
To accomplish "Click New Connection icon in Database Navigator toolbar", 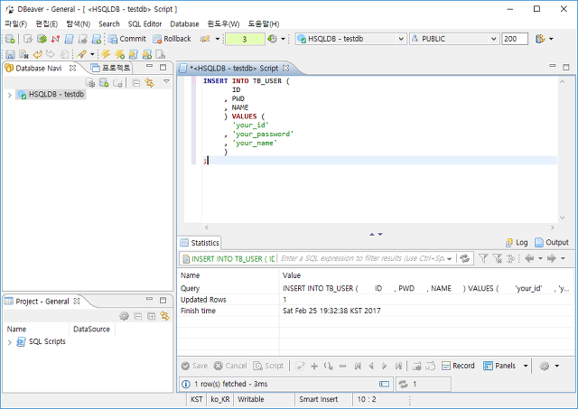I will (x=104, y=83).
